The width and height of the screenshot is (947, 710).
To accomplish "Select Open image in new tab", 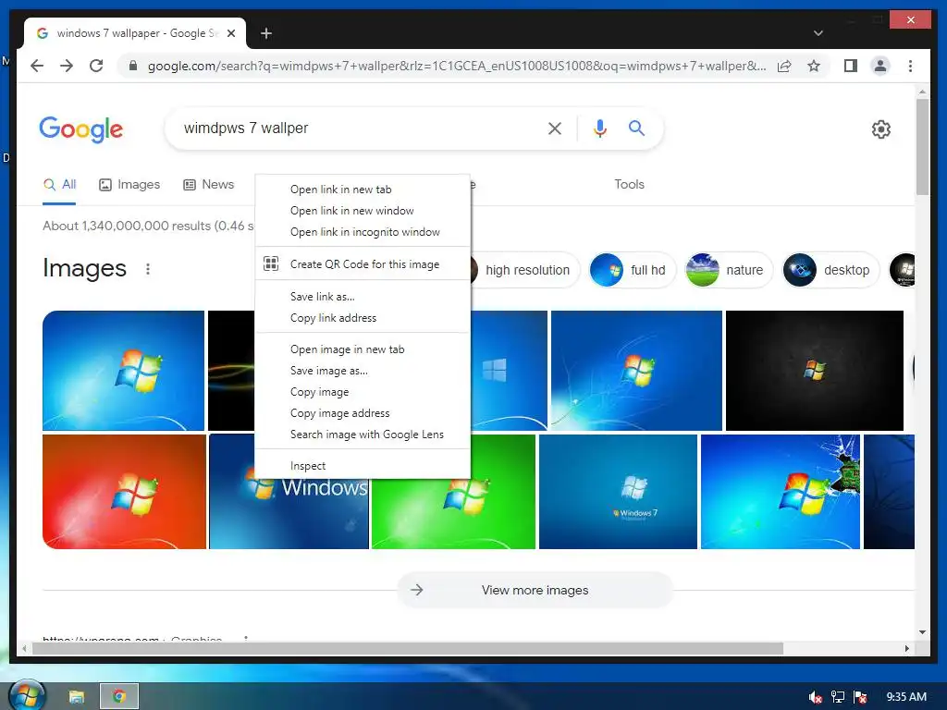I will click(363, 349).
